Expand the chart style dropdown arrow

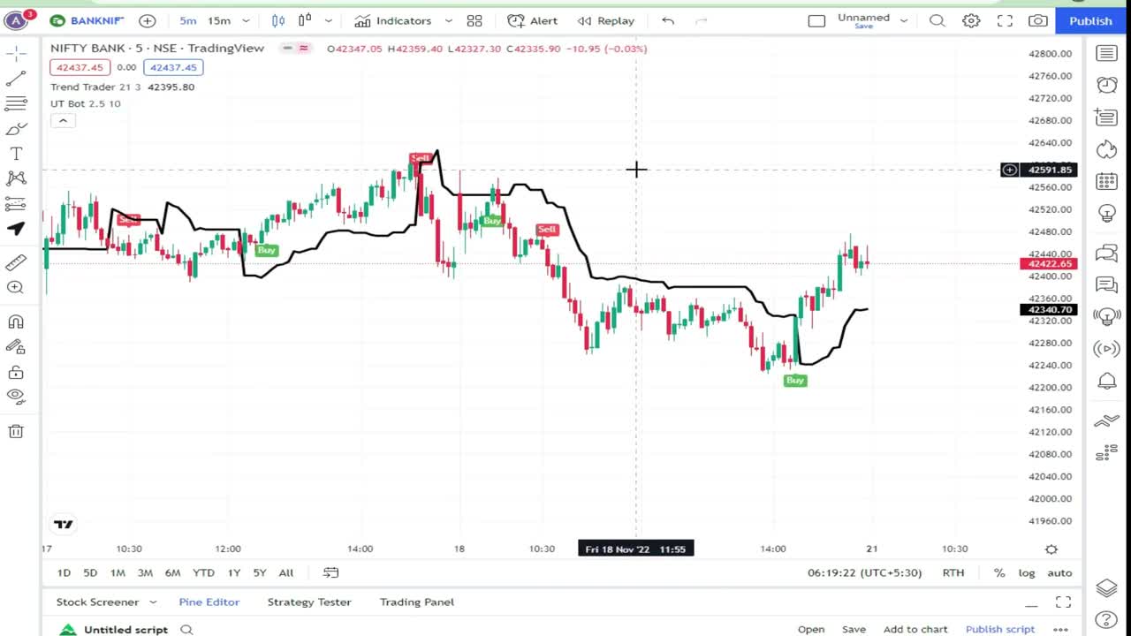329,20
